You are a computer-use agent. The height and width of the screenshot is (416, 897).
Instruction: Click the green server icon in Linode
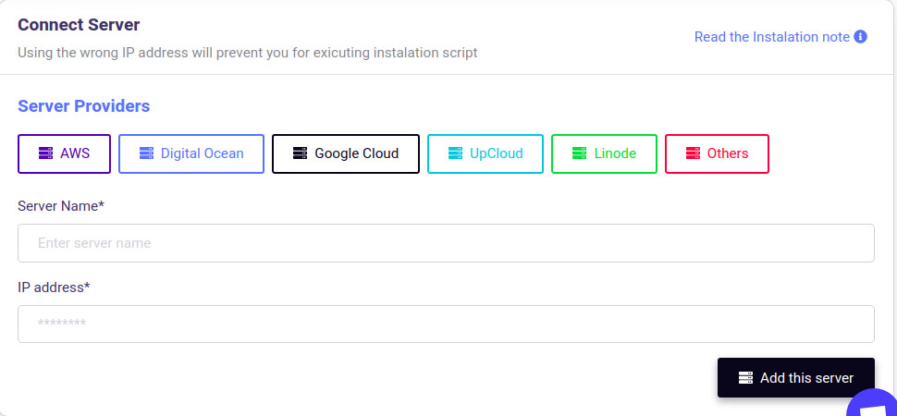(579, 153)
